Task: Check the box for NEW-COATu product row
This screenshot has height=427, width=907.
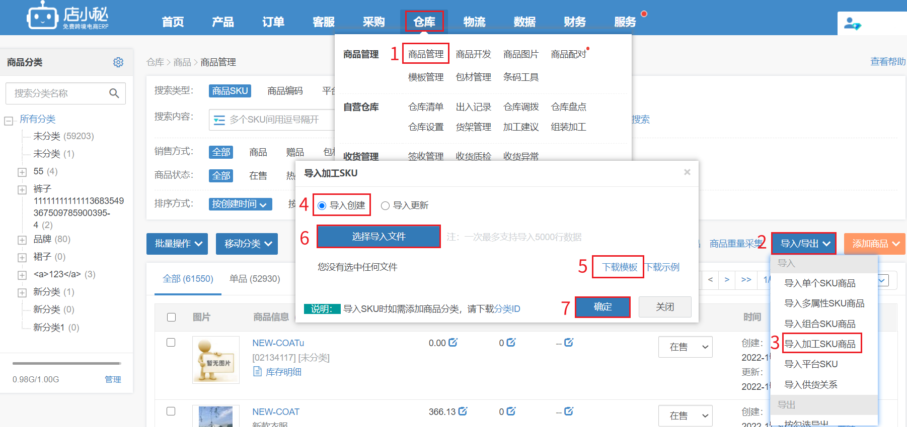Action: coord(171,343)
